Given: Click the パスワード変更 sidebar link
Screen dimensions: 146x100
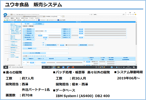Looking at the screenshot, I should click(x=14, y=57).
